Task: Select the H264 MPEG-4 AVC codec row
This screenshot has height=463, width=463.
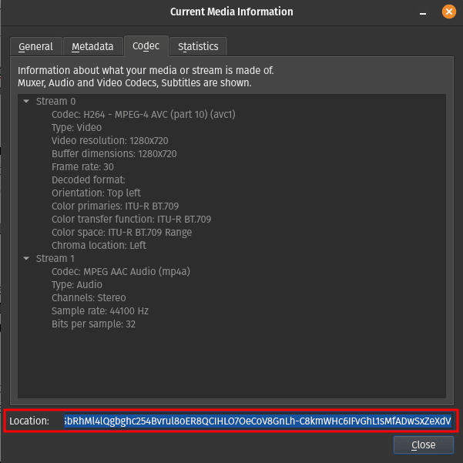Action: [143, 115]
